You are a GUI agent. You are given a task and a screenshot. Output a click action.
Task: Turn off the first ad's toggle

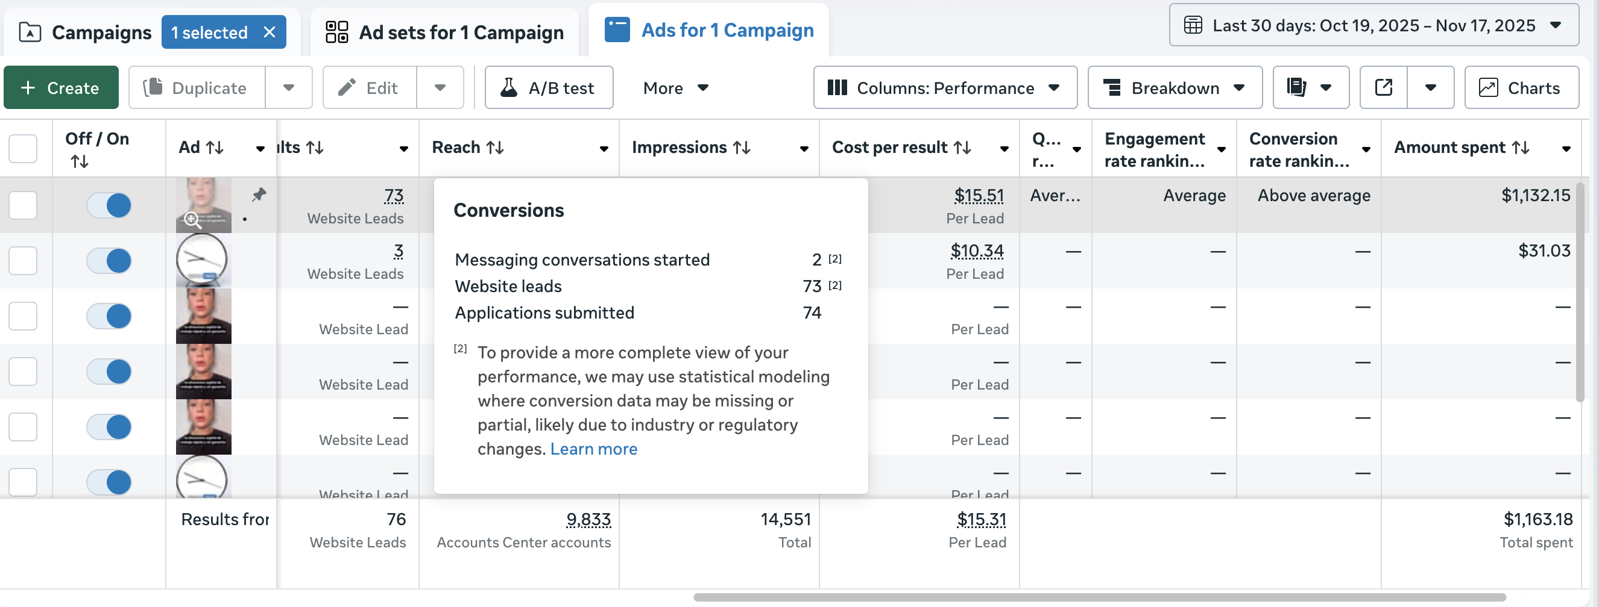click(x=109, y=205)
